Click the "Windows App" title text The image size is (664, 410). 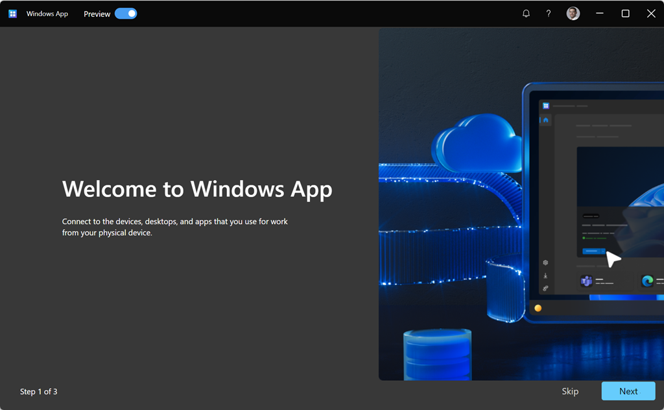coord(47,14)
